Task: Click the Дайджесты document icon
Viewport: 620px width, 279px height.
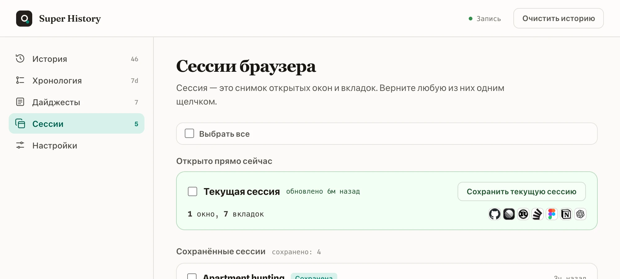Action: point(20,102)
